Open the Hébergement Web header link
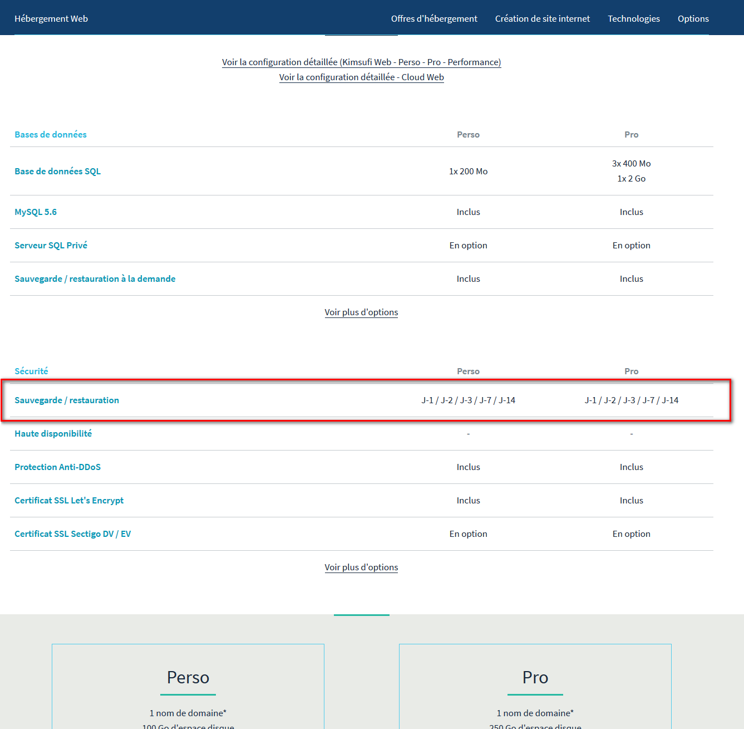The width and height of the screenshot is (744, 729). click(x=51, y=18)
